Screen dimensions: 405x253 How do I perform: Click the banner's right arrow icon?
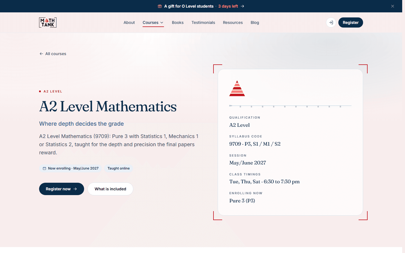point(242,6)
